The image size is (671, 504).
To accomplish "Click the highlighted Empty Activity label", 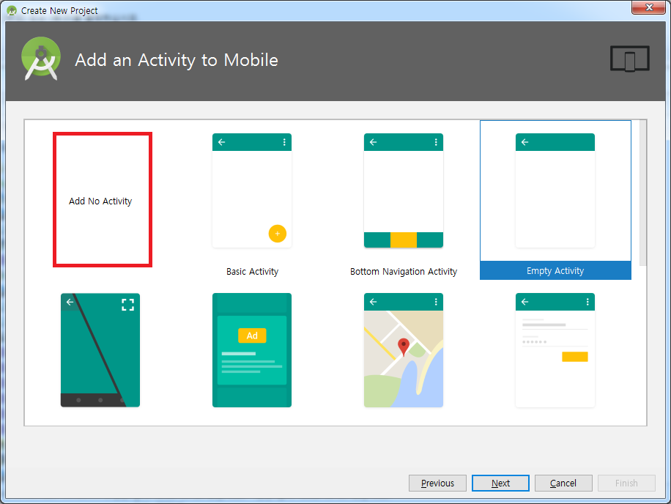I will [555, 270].
